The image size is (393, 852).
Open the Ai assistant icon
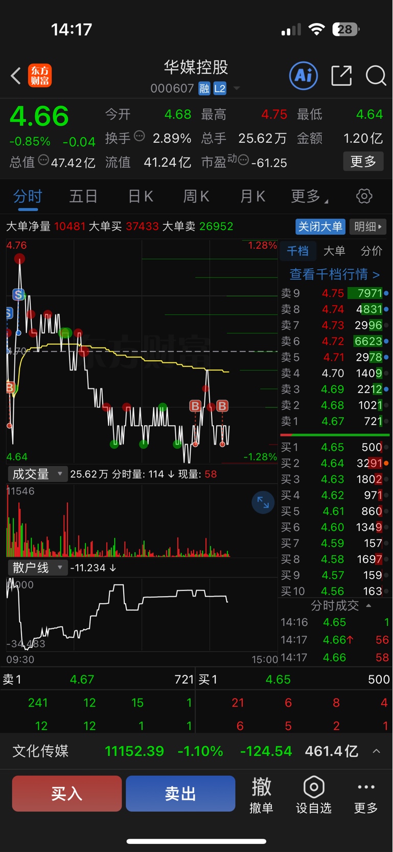point(304,76)
